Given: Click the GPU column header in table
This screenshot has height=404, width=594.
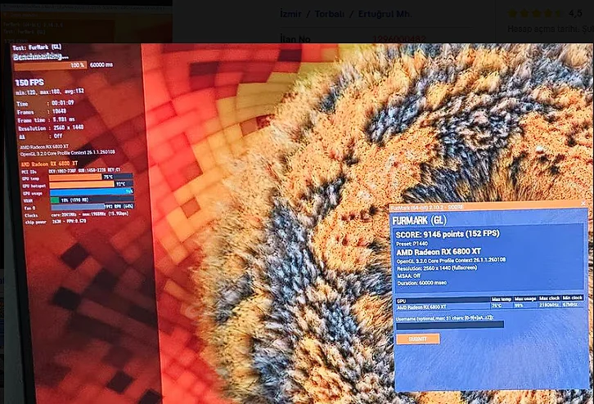Looking at the screenshot, I should point(443,300).
